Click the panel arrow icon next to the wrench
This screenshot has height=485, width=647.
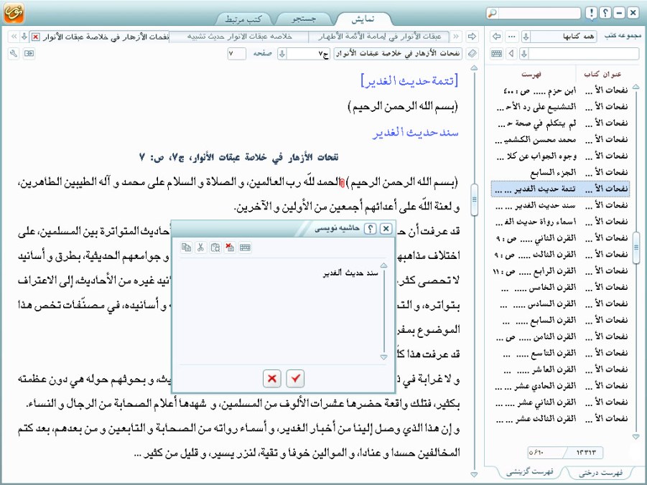coord(29,54)
